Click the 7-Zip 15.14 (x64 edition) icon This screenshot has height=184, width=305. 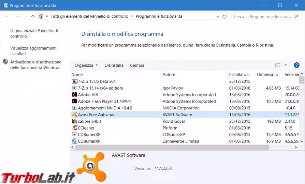pos(74,88)
